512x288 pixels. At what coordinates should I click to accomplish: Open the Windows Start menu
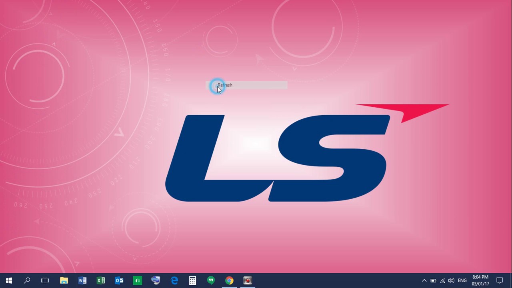9,280
